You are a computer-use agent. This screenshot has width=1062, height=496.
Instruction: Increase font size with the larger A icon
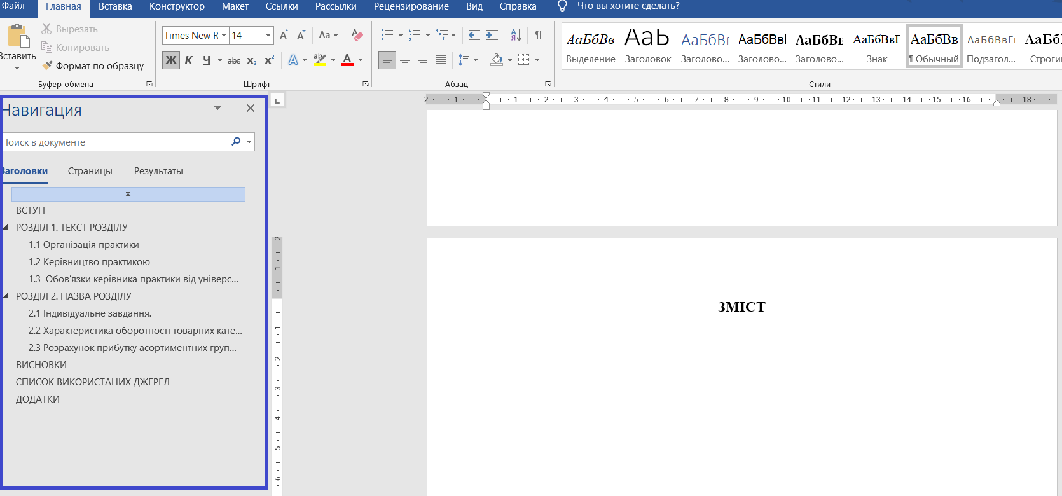tap(284, 35)
